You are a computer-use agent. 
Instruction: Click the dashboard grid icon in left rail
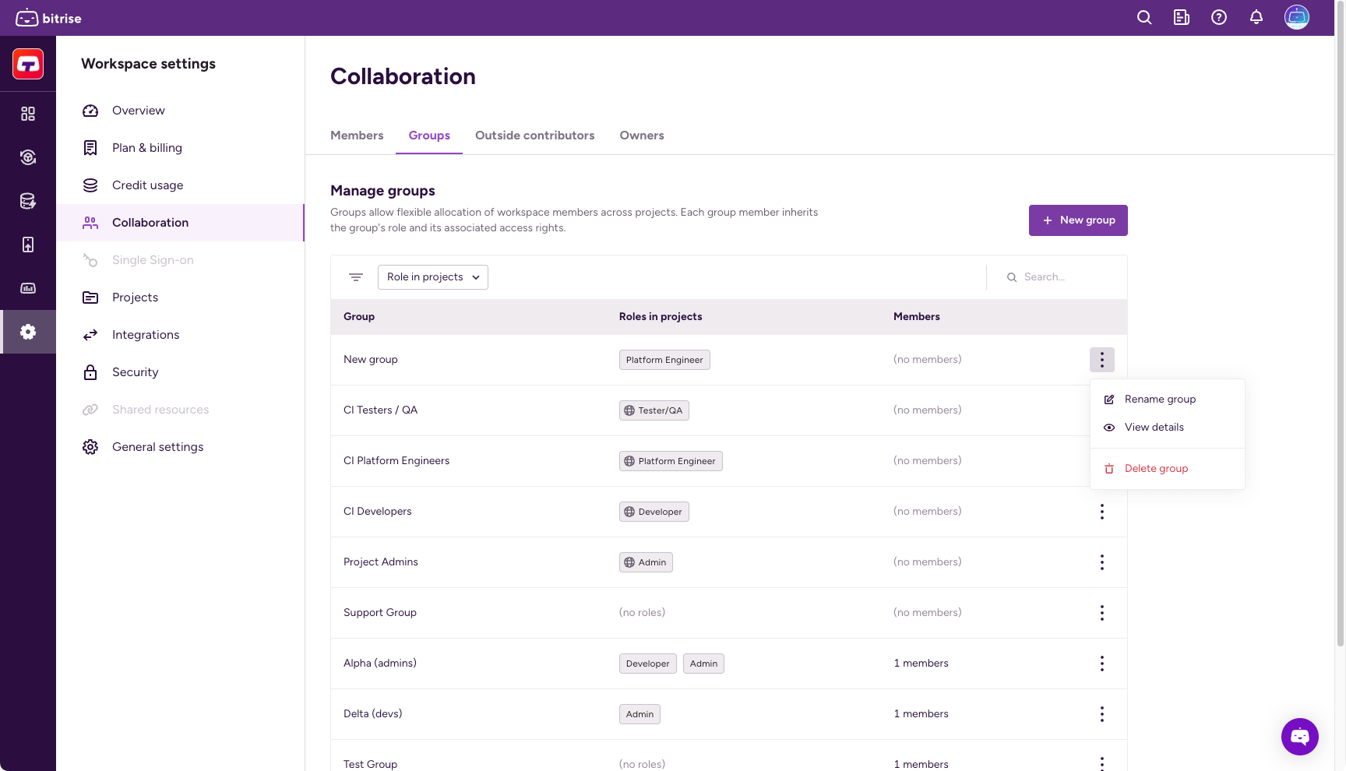pyautogui.click(x=28, y=114)
